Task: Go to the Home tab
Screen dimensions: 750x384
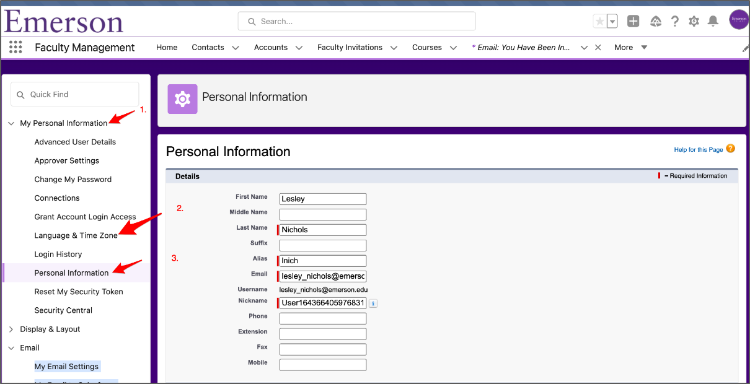Action: pyautogui.click(x=167, y=48)
